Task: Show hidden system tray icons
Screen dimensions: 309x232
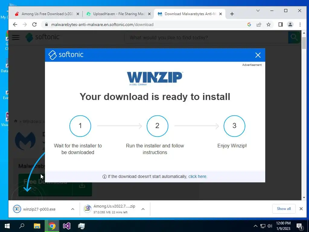Action: pyautogui.click(x=255, y=226)
